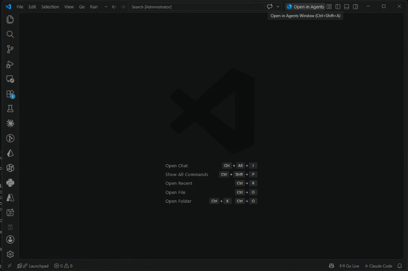Click Go Live in the status bar
Viewport: 408px width, 271px height.
coord(349,266)
